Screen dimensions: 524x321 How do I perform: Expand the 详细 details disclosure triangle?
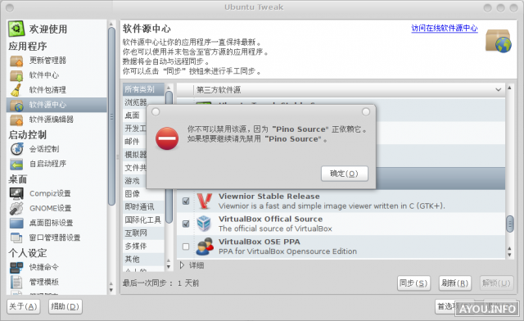coord(182,265)
